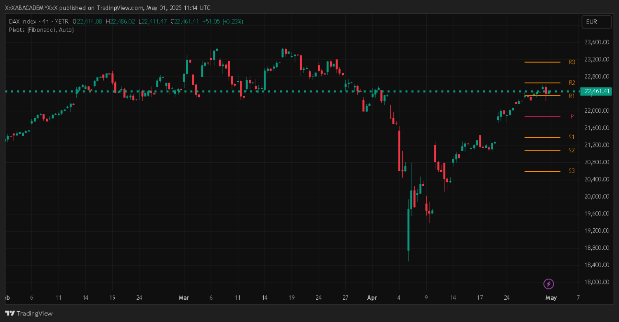619x322 pixels.
Task: Click the red P pivot point label
Action: (572, 116)
